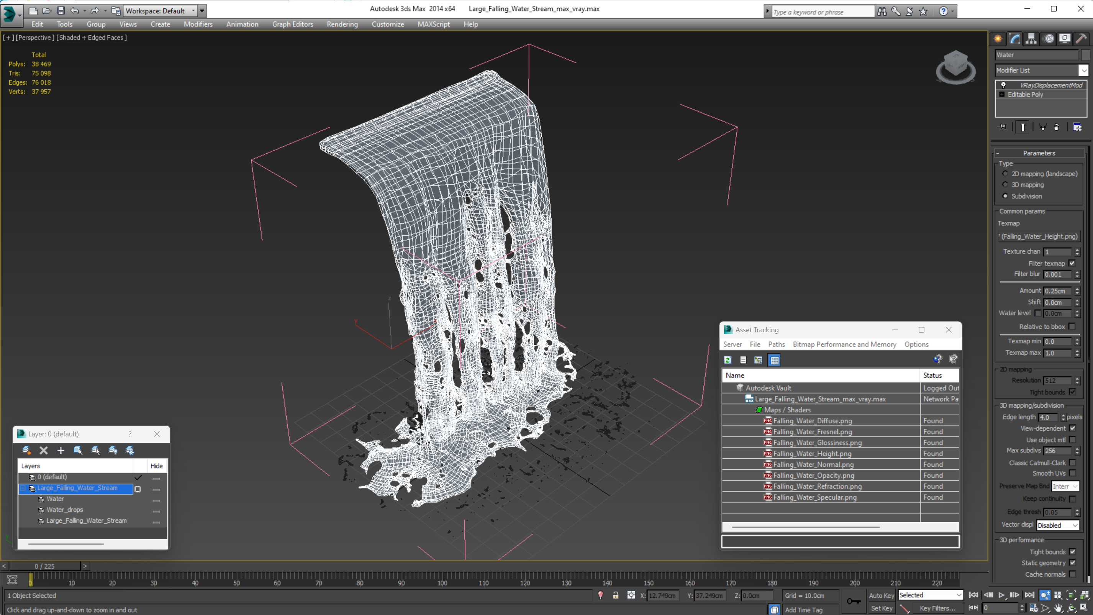Select 2D mapping (landscape) type
The image size is (1093, 615).
1005,173
